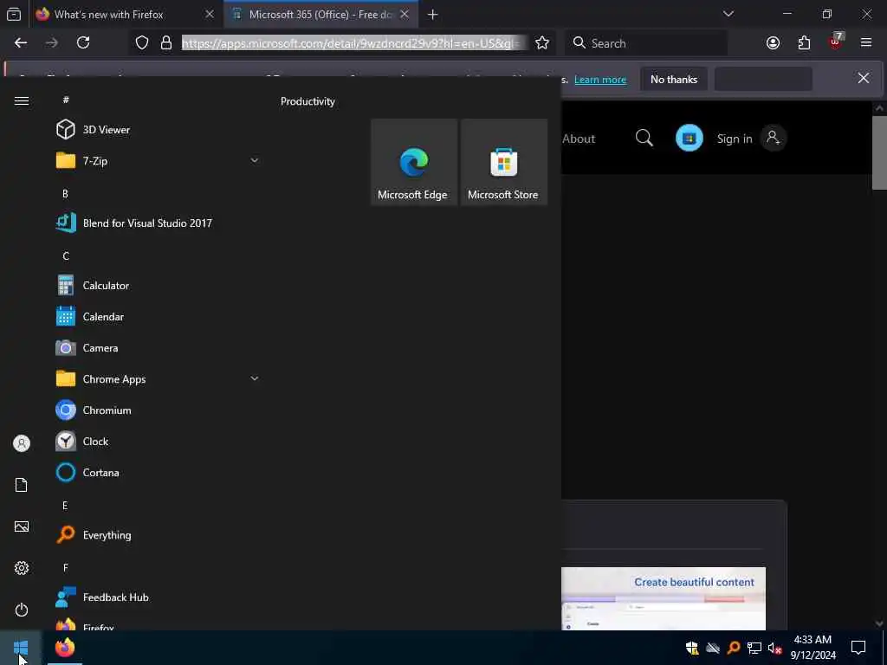887x665 pixels.
Task: Open the list all tabs dropdown
Action: click(x=728, y=14)
